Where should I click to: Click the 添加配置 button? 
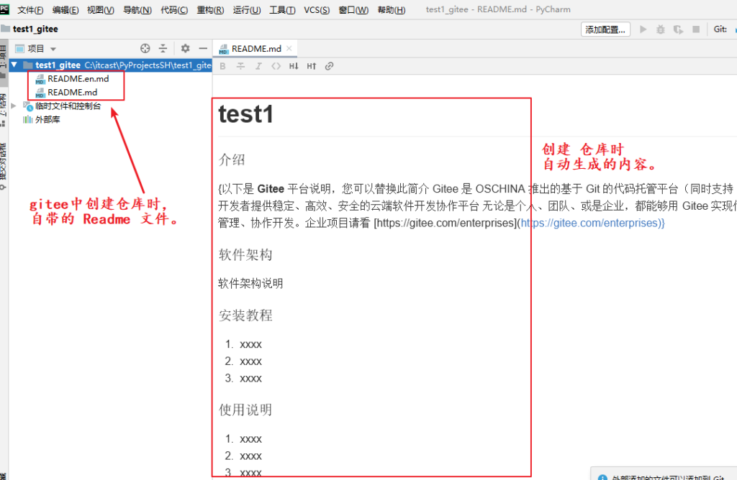606,29
